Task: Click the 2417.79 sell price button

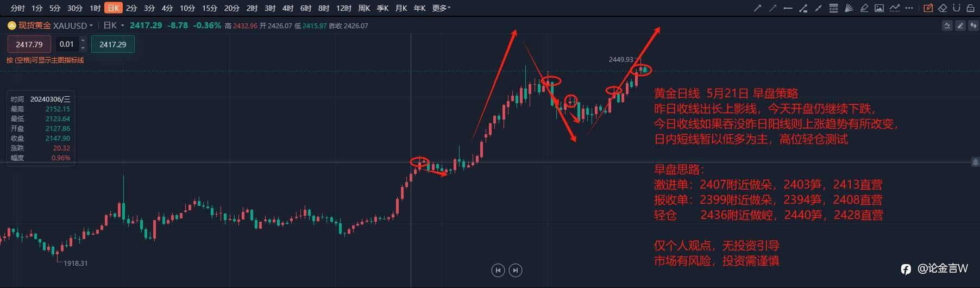Action: [x=29, y=44]
